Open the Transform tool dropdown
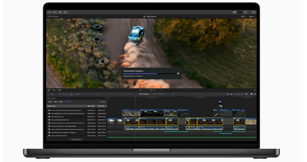Viewport: 307px width, 162px height. (x=49, y=90)
